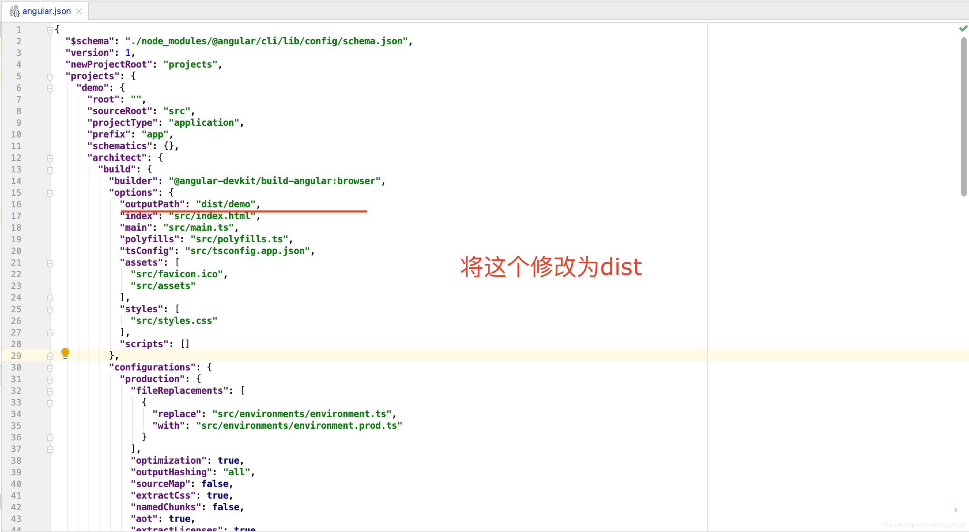Image resolution: width=969 pixels, height=532 pixels.
Task: Close the angular.json tab
Action: [79, 11]
